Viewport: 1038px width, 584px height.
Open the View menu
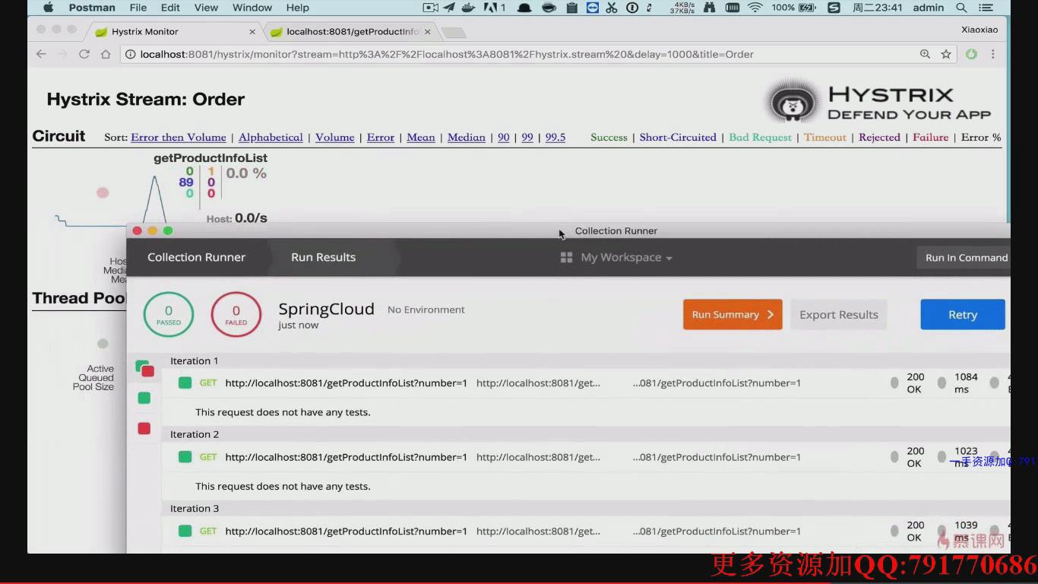click(206, 8)
